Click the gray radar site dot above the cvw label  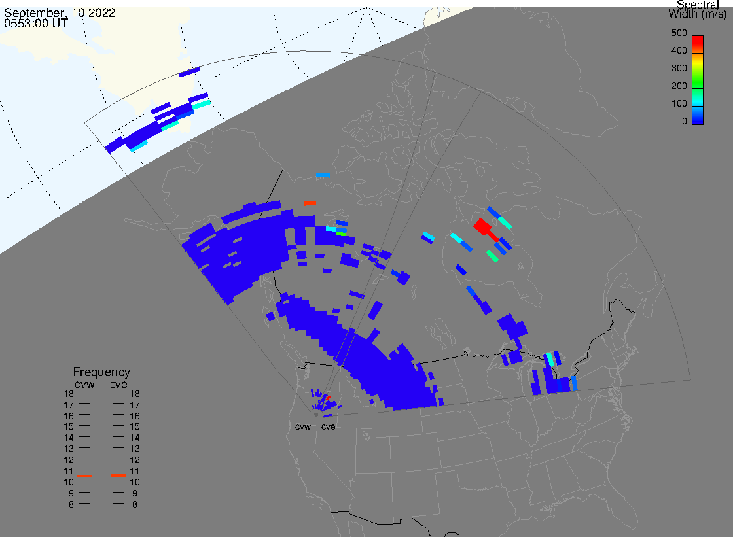coord(316,415)
